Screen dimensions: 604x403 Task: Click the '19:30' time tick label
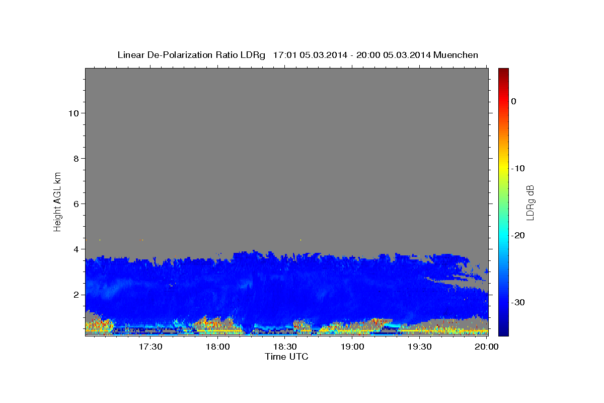419,347
